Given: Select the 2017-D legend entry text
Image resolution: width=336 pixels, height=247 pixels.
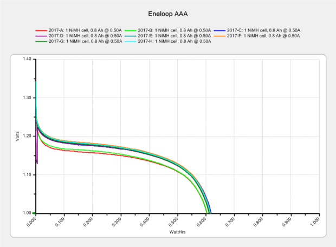Looking at the screenshot, I should click(85, 36).
